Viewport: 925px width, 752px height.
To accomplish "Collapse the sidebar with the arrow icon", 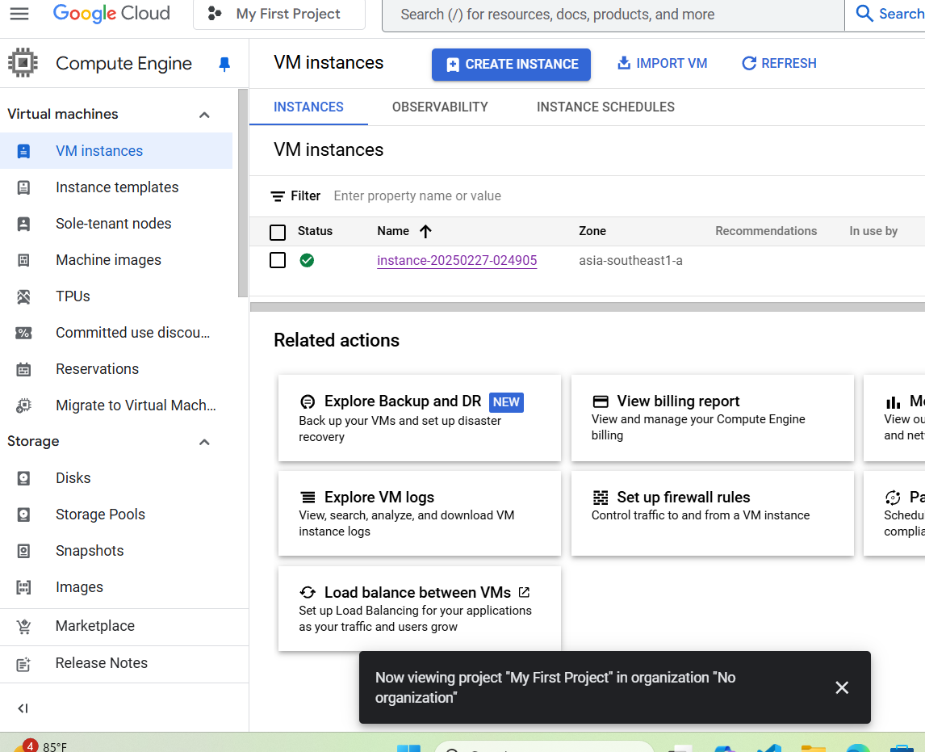I will point(23,708).
